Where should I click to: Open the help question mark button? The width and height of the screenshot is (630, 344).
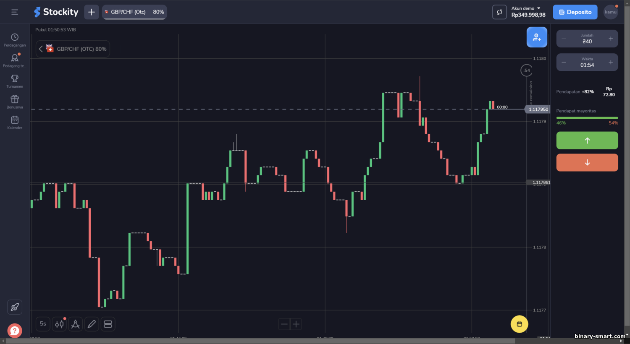(15, 331)
